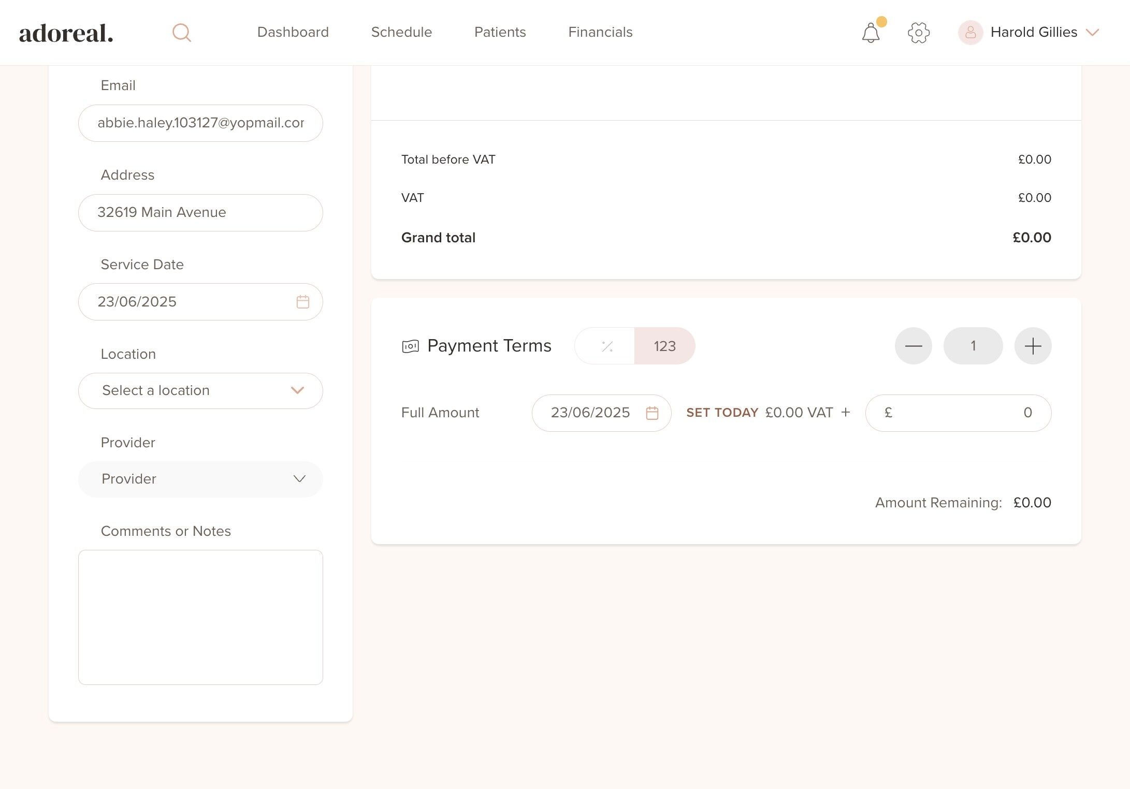1130x789 pixels.
Task: Click the Payment Terms cash icon
Action: (x=410, y=346)
